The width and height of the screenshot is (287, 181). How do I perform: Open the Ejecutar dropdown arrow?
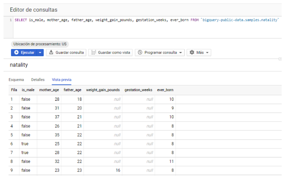pyautogui.click(x=40, y=52)
